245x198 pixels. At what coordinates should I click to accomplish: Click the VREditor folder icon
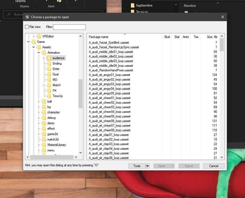click(x=39, y=36)
